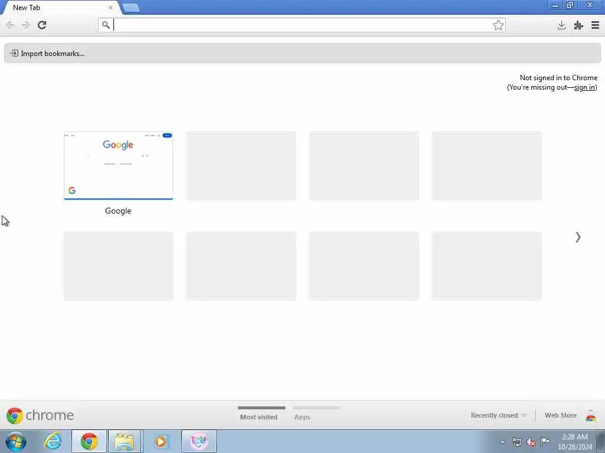Open a new tab with the tab-strip button
The image size is (605, 453).
click(131, 8)
